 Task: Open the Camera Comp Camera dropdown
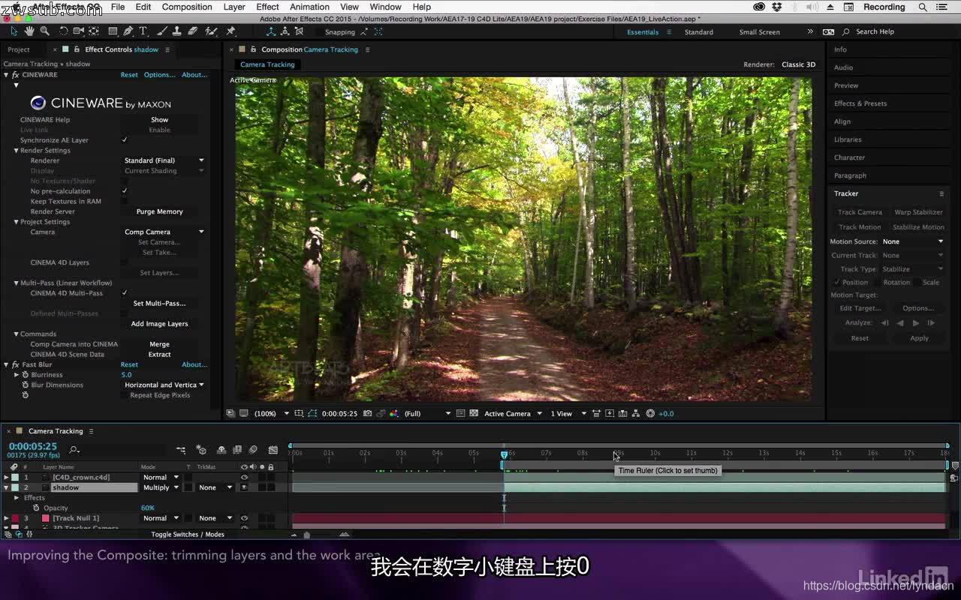164,232
